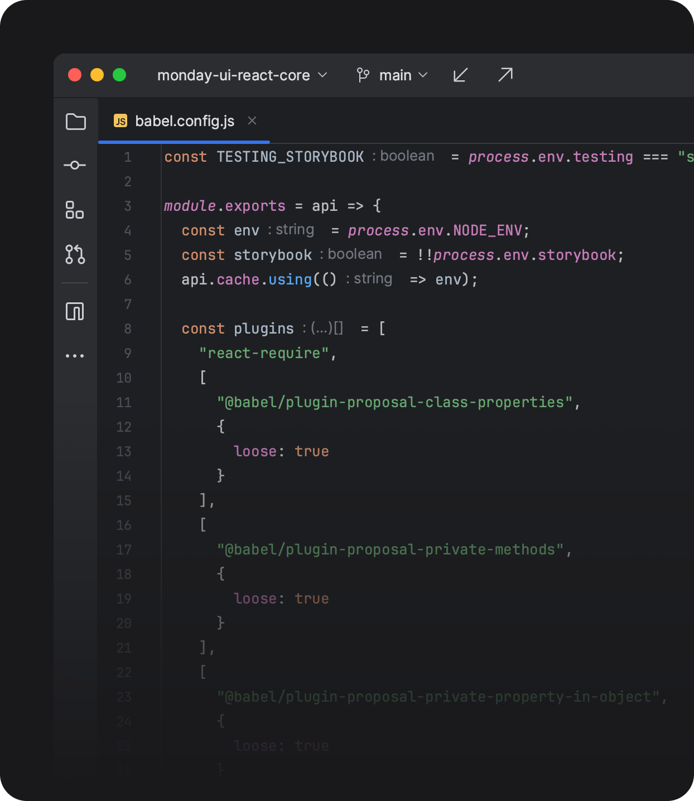This screenshot has height=801, width=694.
Task: Click the boolean hint after TESTING_STORYBOOK
Action: pos(407,156)
